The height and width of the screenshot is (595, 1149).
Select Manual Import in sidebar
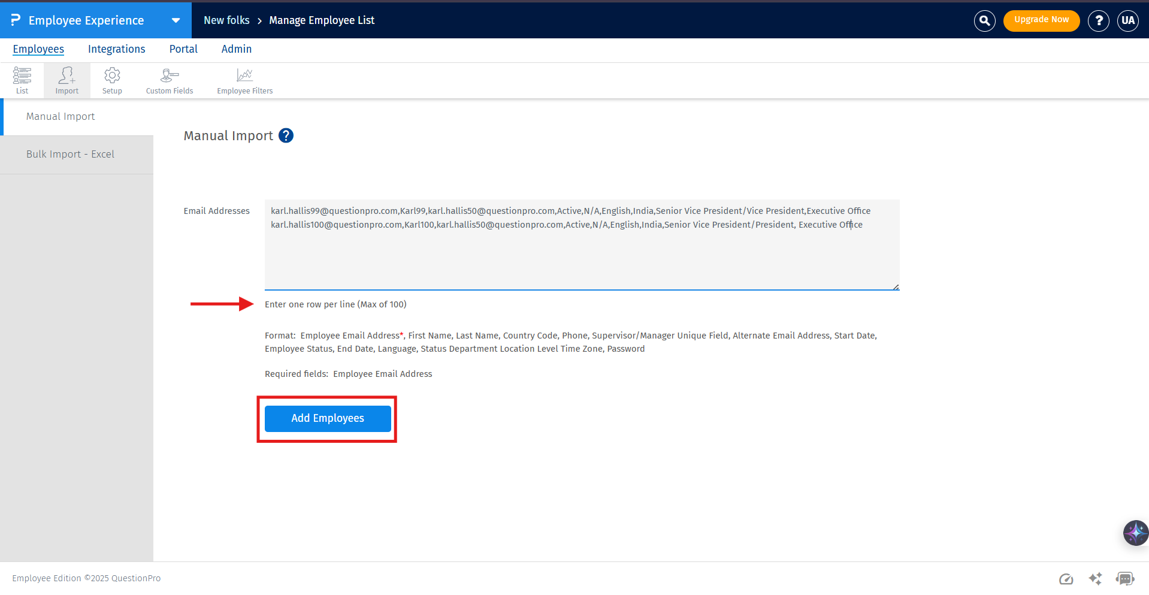pos(77,117)
